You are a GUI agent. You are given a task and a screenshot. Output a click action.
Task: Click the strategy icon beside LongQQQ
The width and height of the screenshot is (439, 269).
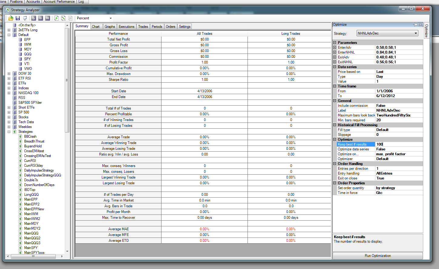click(x=20, y=195)
